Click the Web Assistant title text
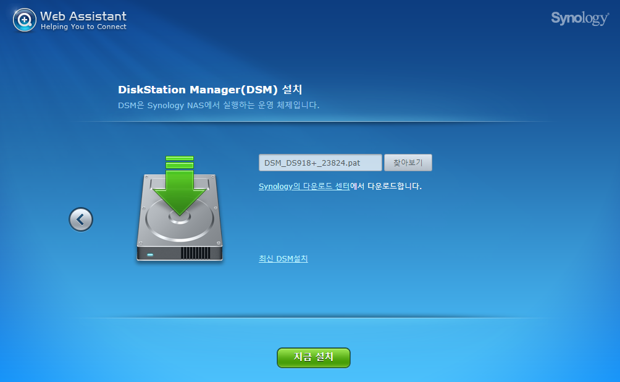Image resolution: width=620 pixels, height=382 pixels. pos(83,16)
